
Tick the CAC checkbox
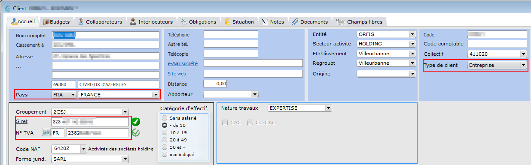tap(225, 123)
